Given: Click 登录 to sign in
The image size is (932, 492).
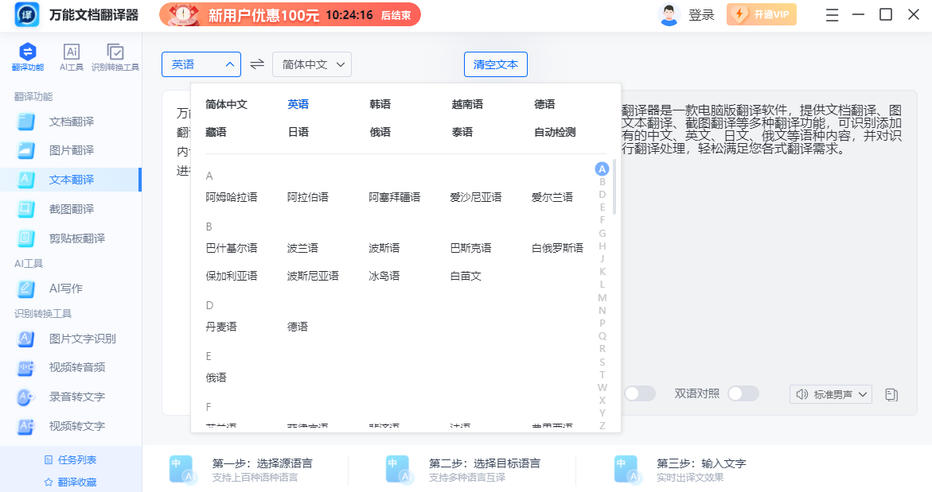Looking at the screenshot, I should pos(702,14).
